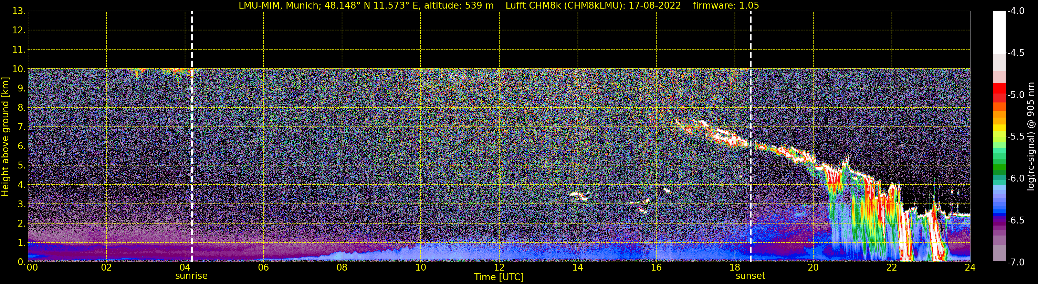The height and width of the screenshot is (284, 1038).
Task: Click the height axis tick '1.'
Action: tap(21, 243)
